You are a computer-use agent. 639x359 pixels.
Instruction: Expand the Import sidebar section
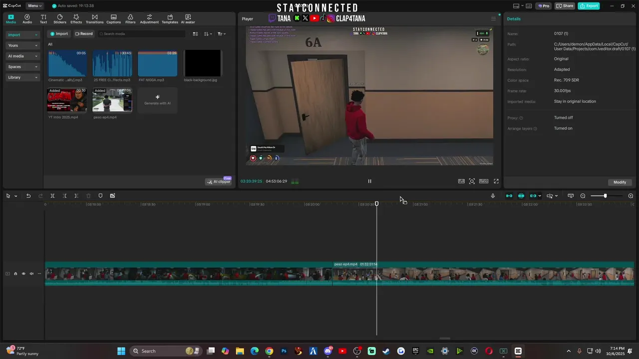pos(22,35)
